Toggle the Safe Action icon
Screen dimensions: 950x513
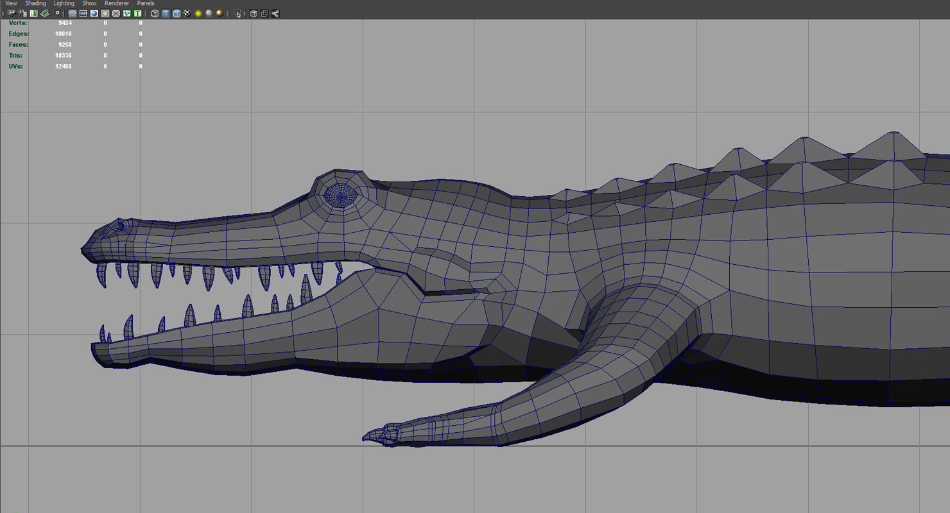coord(126,13)
